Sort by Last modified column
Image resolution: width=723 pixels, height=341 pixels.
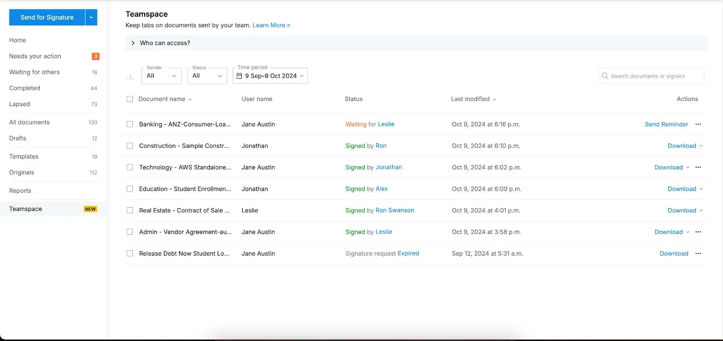[x=474, y=99]
